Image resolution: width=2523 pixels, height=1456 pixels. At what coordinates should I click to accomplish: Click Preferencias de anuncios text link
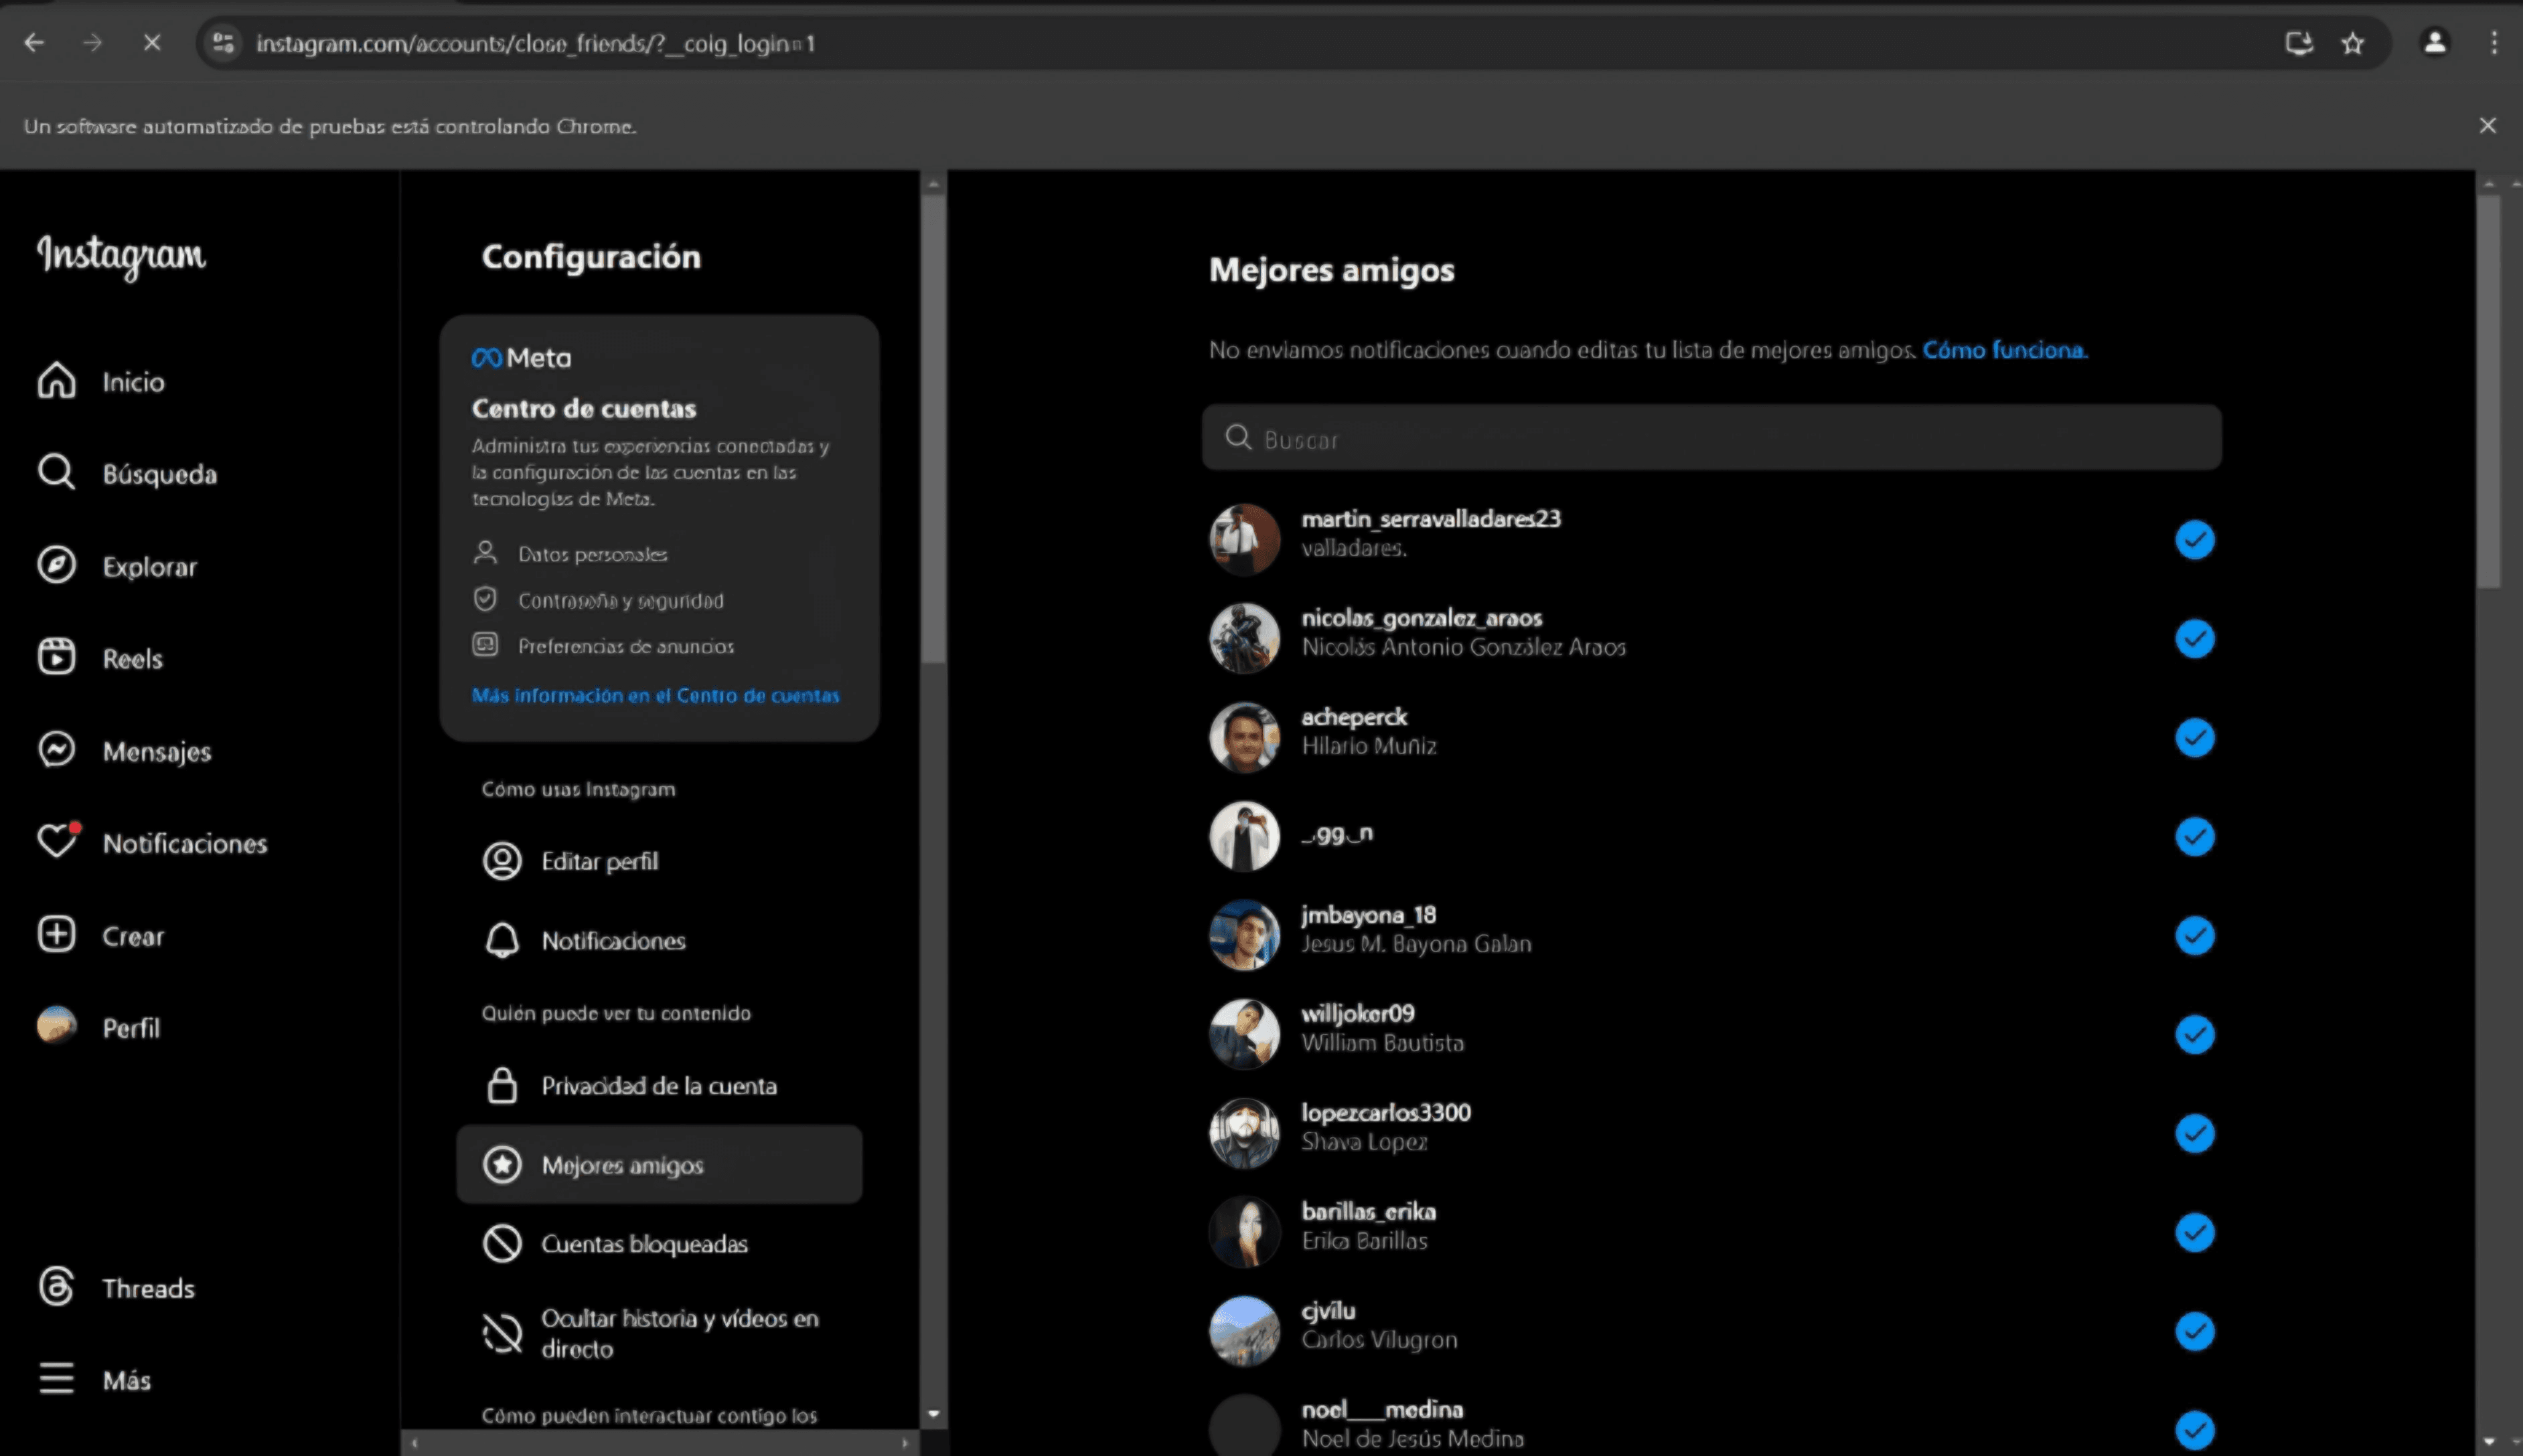pos(626,646)
